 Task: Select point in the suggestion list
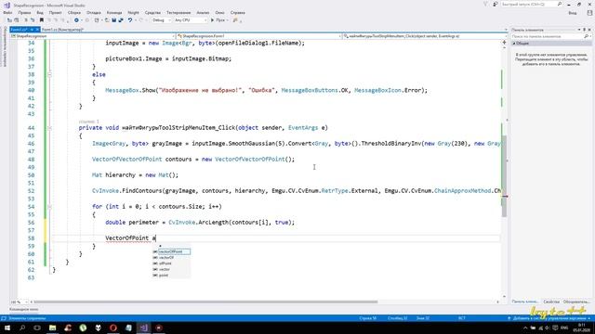coord(171,276)
